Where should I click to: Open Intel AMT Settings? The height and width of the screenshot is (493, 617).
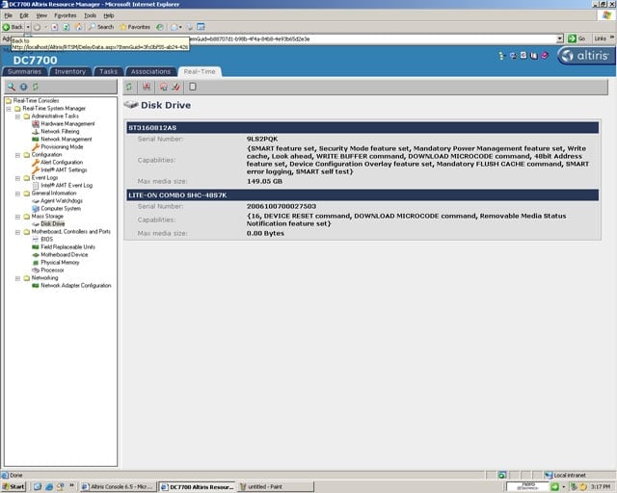coord(64,169)
